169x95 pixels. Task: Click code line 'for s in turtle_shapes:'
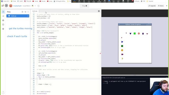[x=45, y=33]
